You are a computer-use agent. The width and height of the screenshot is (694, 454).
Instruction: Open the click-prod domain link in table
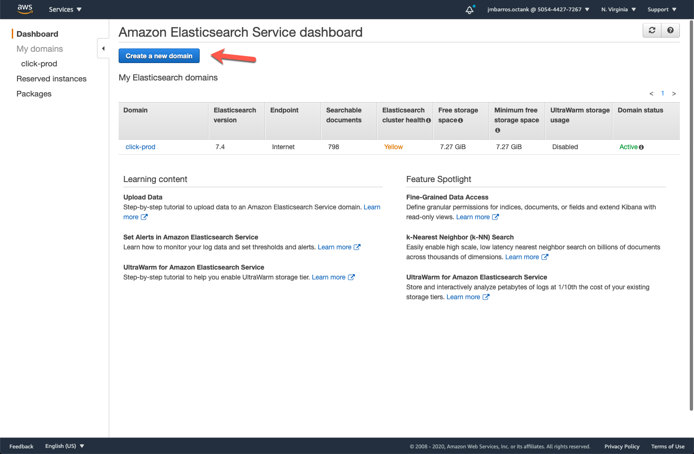point(140,147)
